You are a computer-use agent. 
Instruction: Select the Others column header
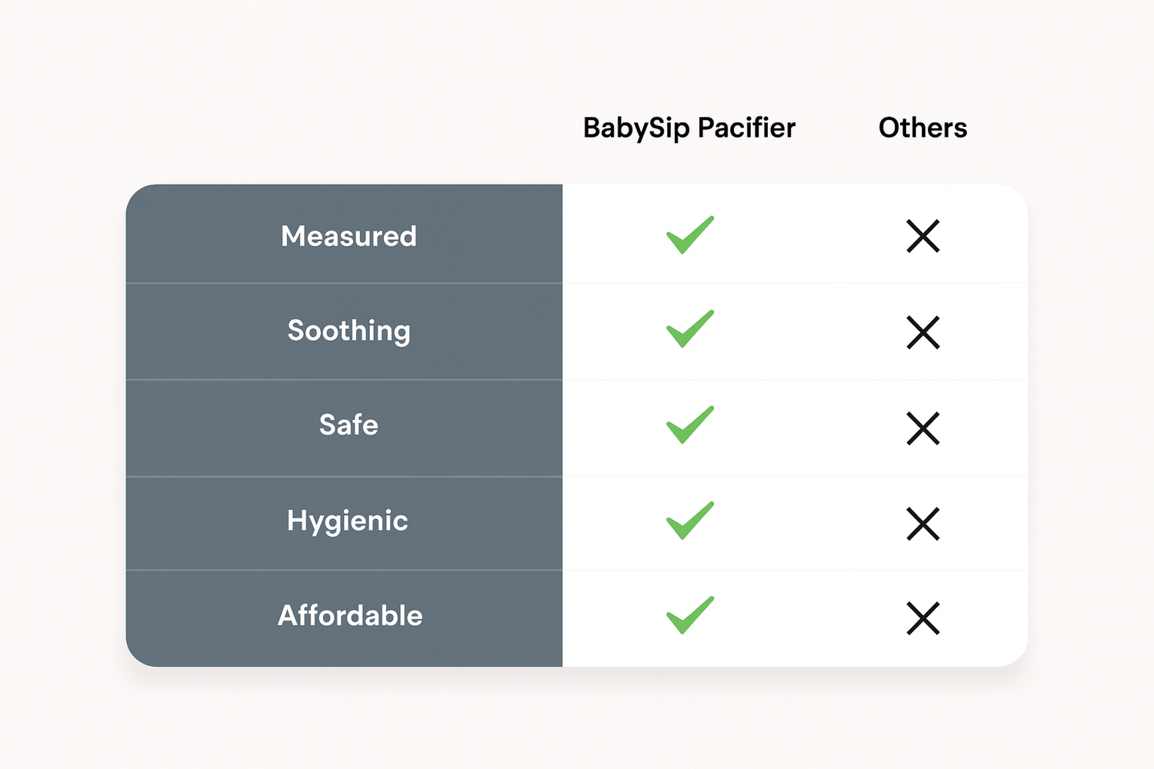coord(922,128)
